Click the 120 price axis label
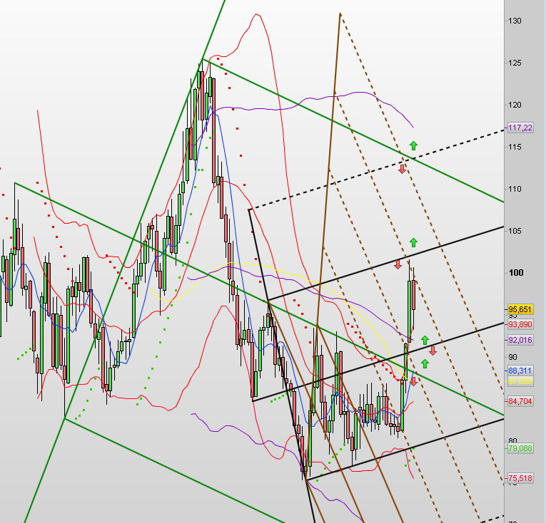546x523 pixels. coord(515,105)
